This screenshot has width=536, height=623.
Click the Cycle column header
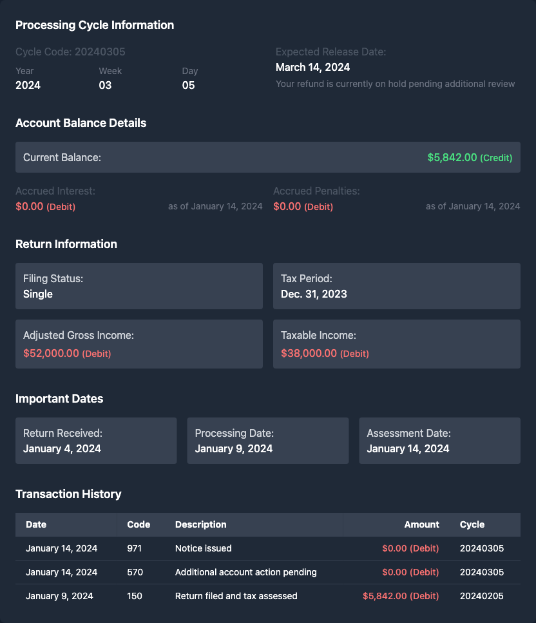472,524
